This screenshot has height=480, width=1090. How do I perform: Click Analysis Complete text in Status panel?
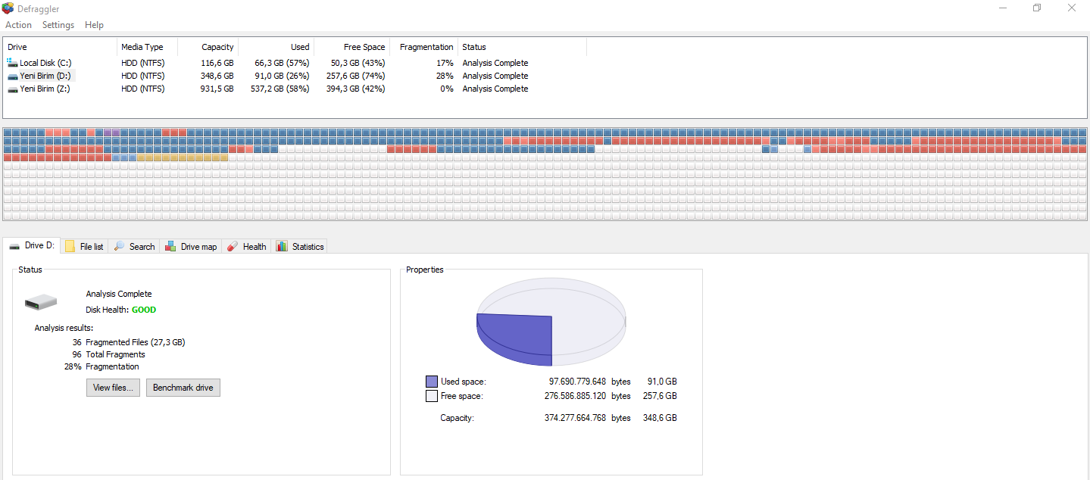(x=119, y=294)
